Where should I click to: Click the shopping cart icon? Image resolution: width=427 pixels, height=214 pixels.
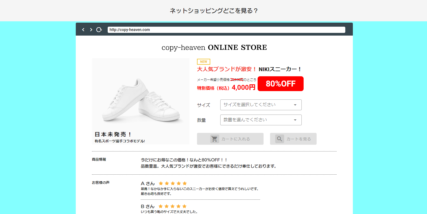pyautogui.click(x=215, y=139)
